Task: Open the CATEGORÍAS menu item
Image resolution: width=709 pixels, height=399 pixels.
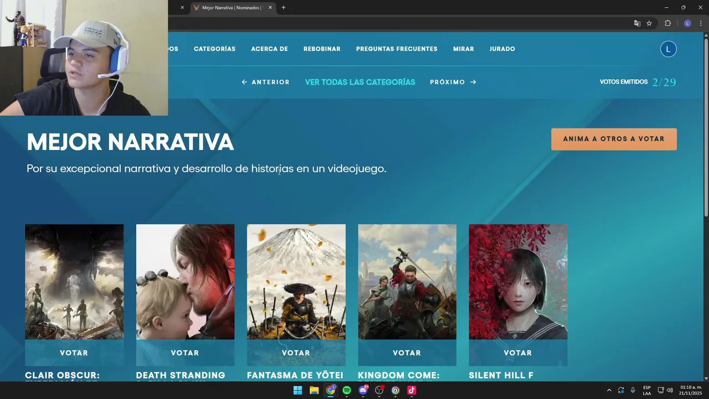Action: [x=214, y=49]
